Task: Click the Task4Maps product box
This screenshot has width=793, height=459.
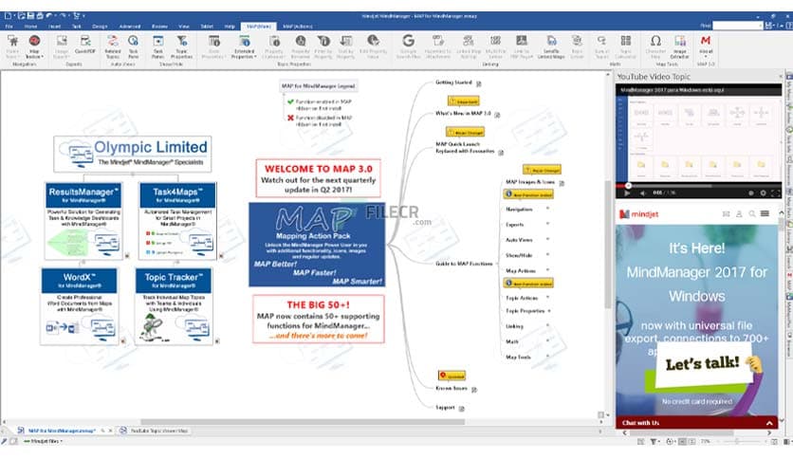Action: pos(177,221)
